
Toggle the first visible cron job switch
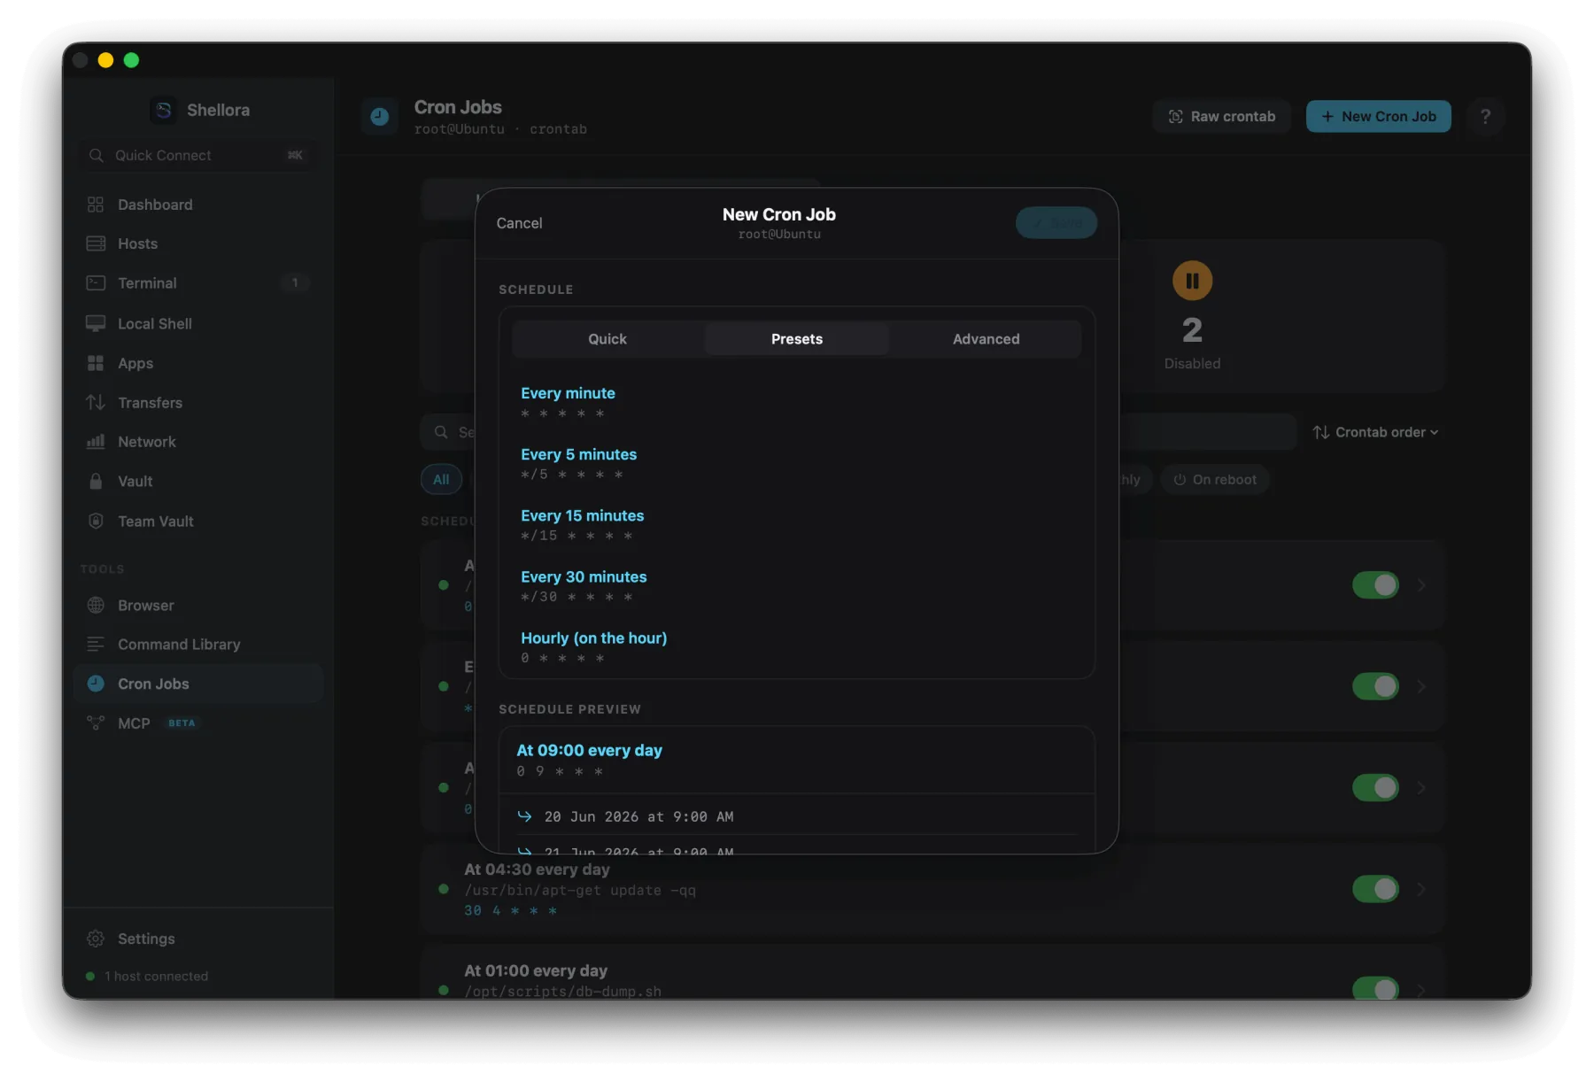pyautogui.click(x=1375, y=585)
